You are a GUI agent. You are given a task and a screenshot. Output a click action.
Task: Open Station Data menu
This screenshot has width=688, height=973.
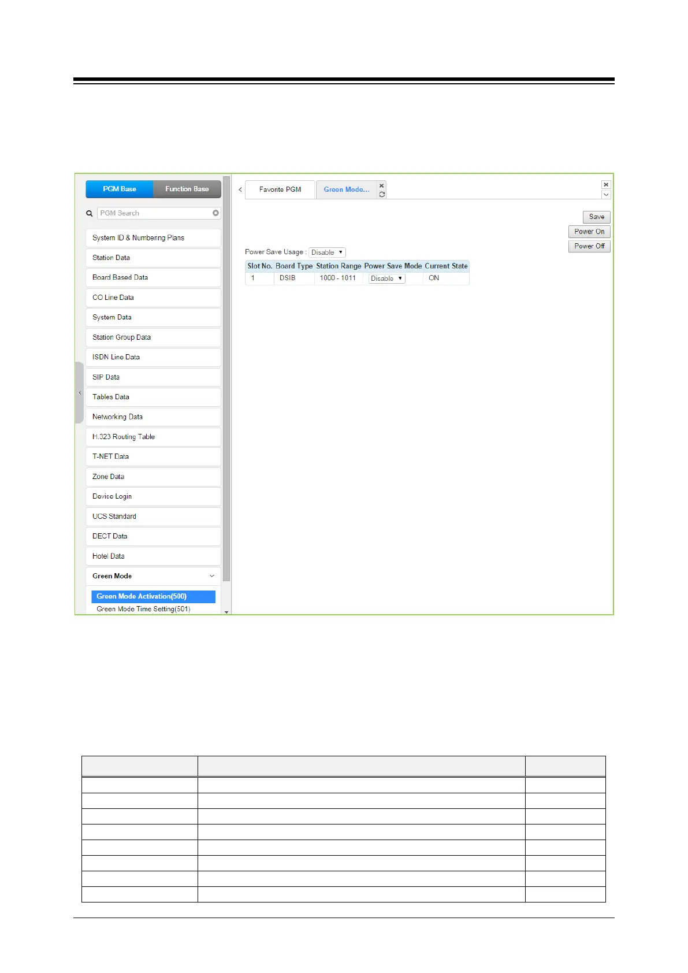(x=153, y=258)
